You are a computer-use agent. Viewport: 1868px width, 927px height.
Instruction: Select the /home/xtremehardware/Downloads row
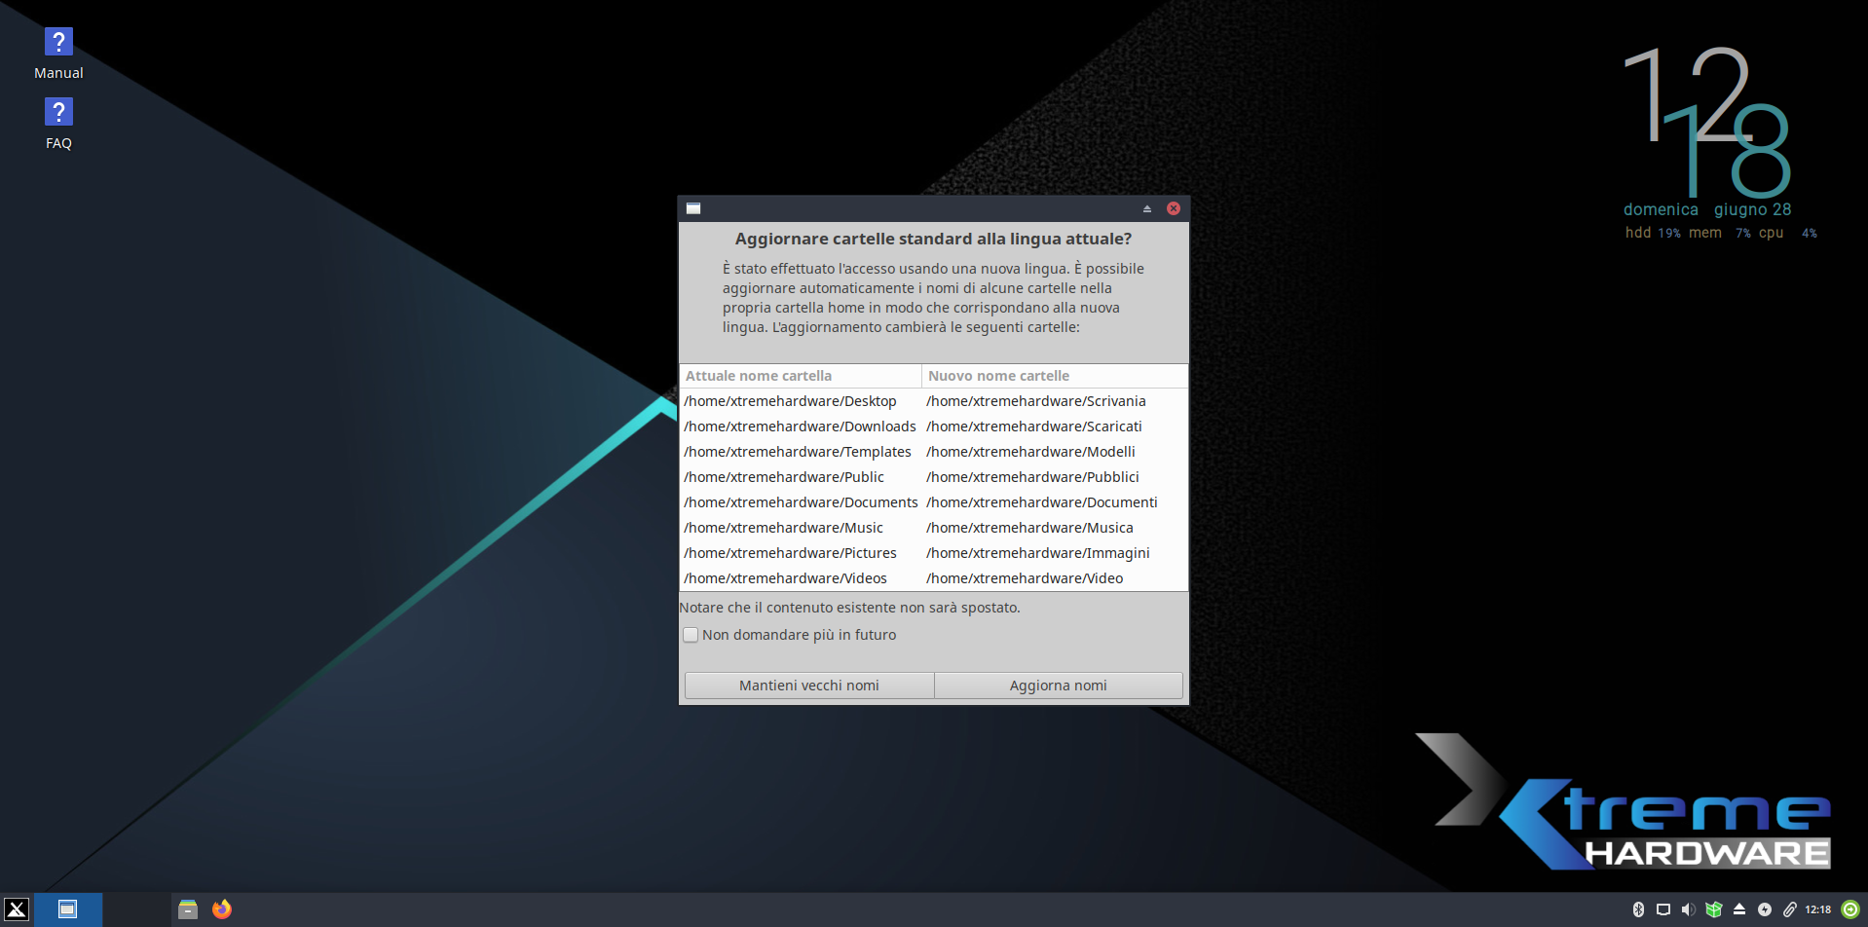pos(800,426)
